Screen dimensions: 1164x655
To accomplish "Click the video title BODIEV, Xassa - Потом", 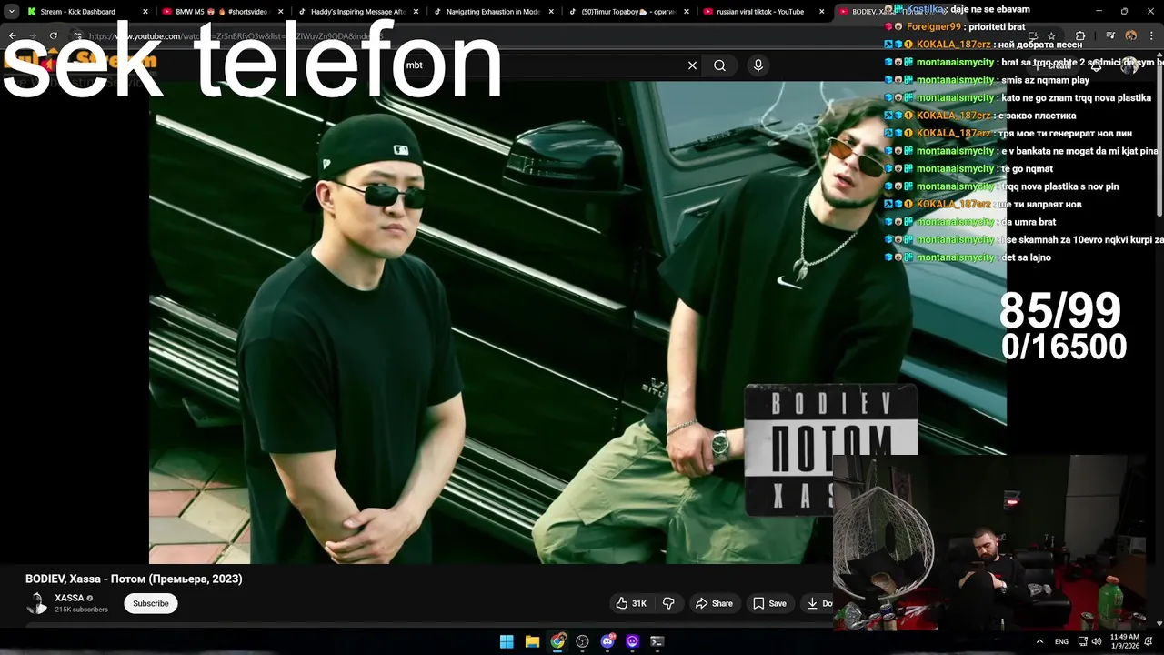I will click(x=134, y=579).
